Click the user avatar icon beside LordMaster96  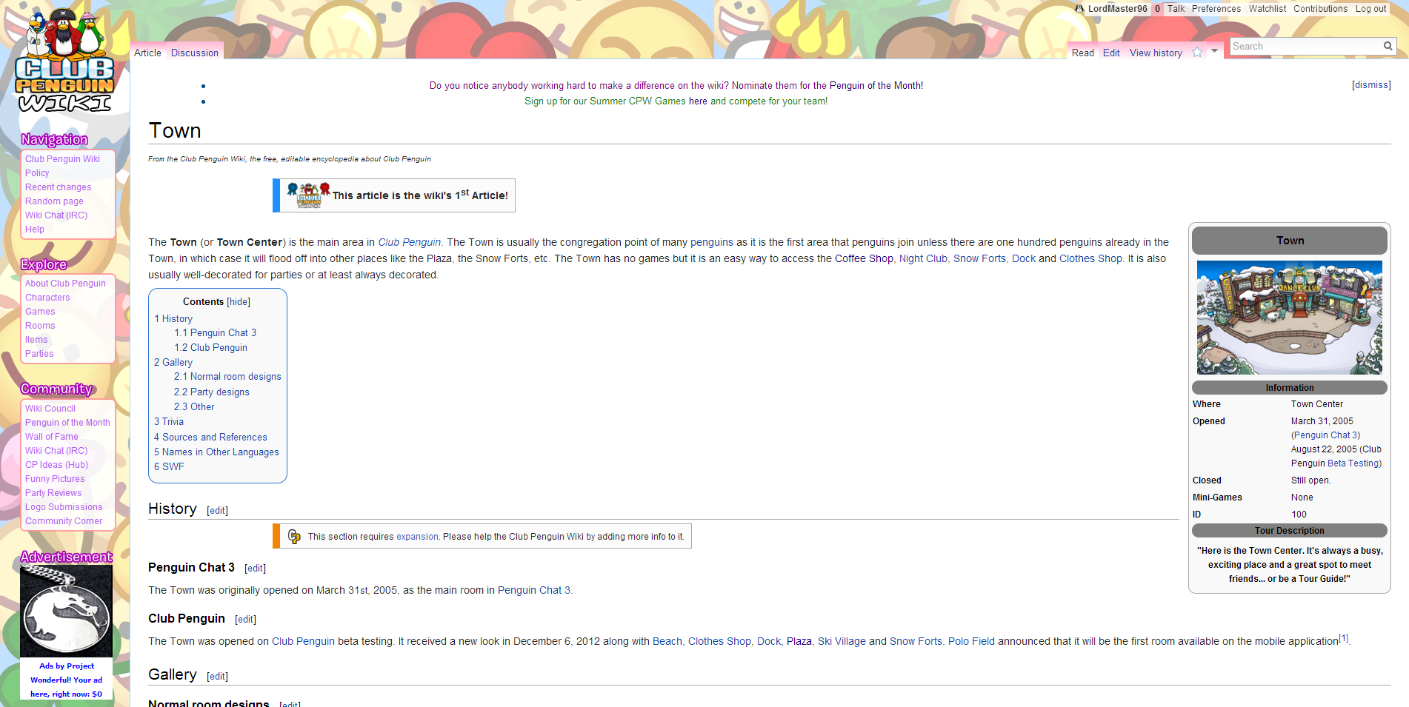1080,9
